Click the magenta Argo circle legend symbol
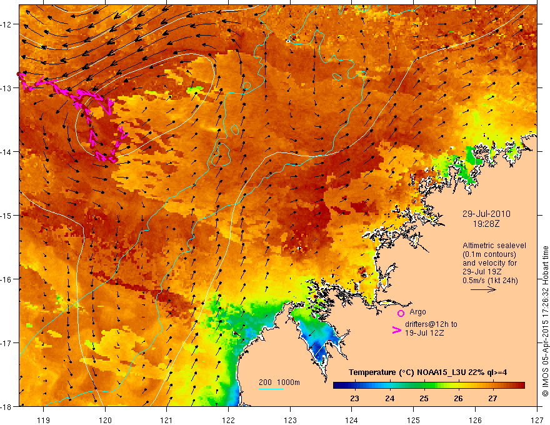 pos(401,313)
